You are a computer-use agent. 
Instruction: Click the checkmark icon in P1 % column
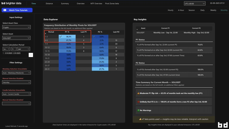61,37
